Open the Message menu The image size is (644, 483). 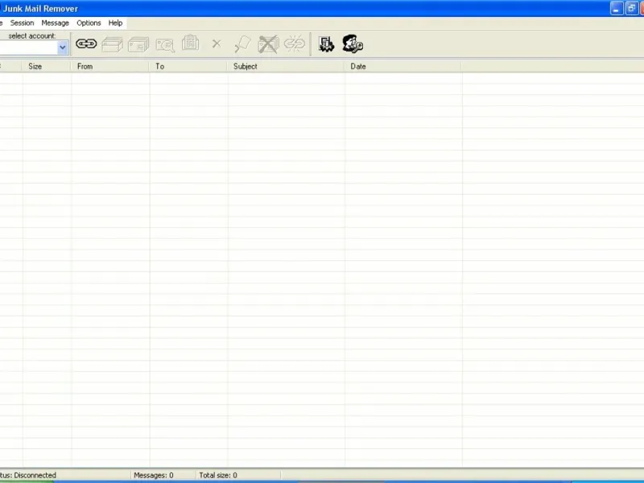55,23
